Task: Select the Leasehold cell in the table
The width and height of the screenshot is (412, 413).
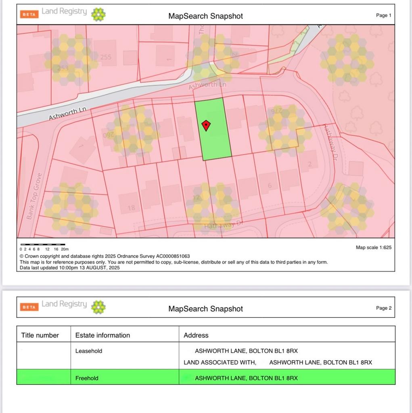Action: (x=89, y=351)
